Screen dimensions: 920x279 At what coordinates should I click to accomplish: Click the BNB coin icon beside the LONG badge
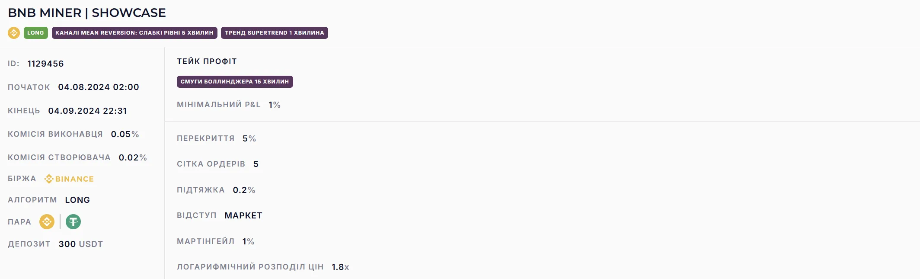14,33
